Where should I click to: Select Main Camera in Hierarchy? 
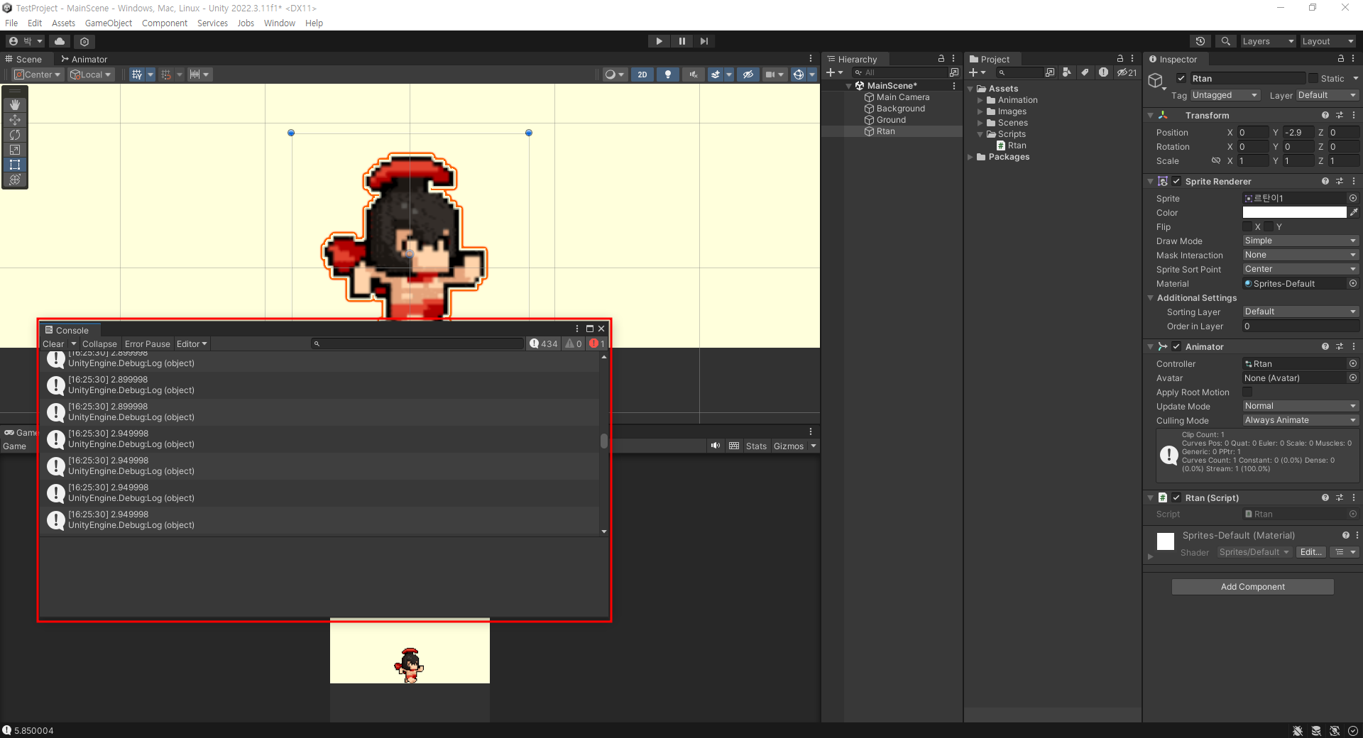[902, 97]
